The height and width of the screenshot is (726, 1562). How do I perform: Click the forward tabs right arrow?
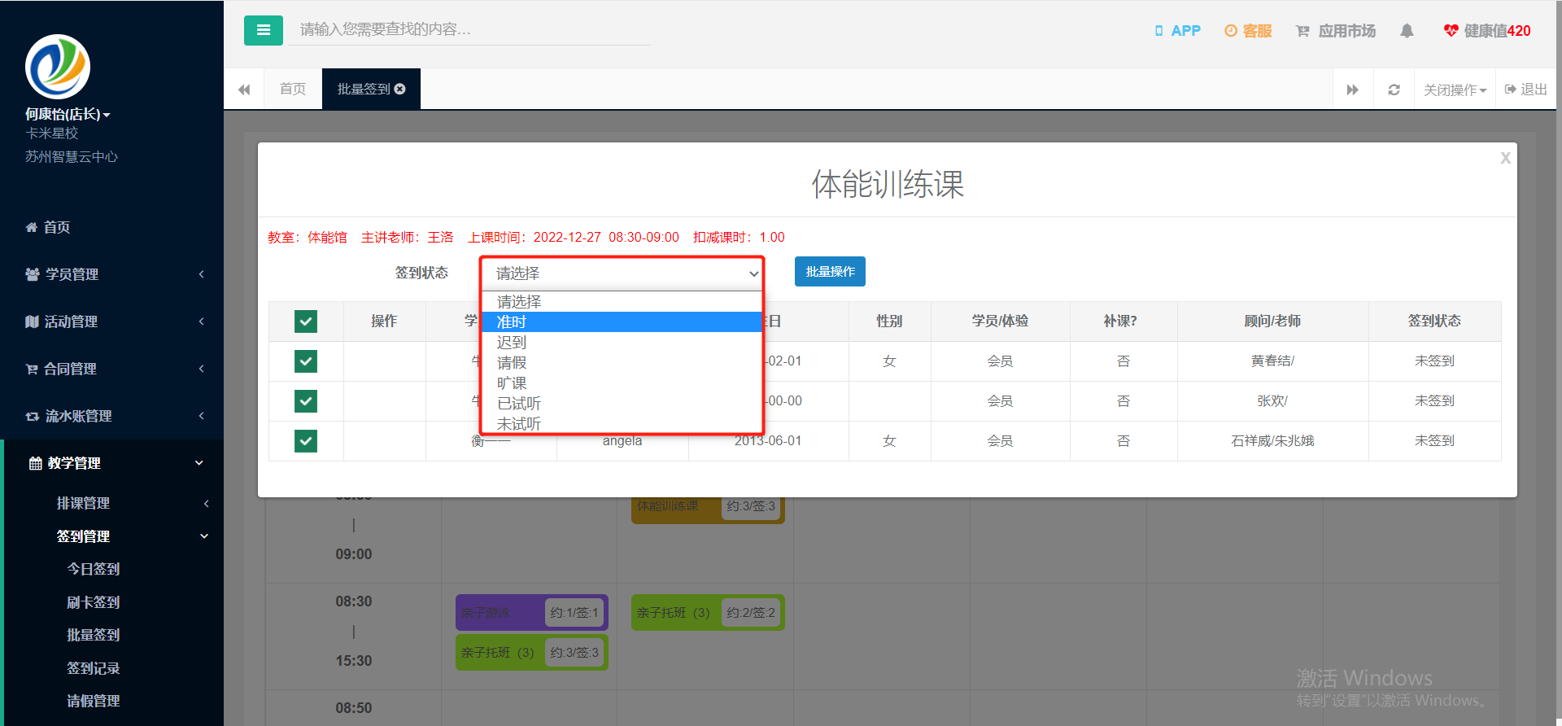[1352, 90]
